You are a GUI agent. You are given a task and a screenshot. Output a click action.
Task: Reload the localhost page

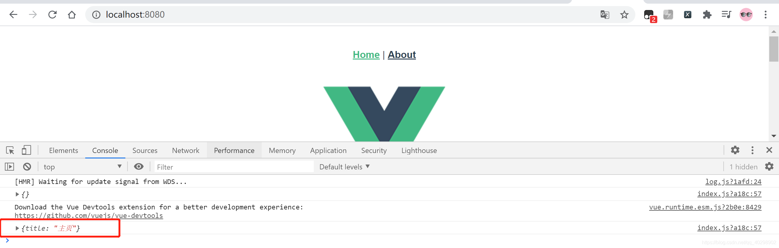52,15
